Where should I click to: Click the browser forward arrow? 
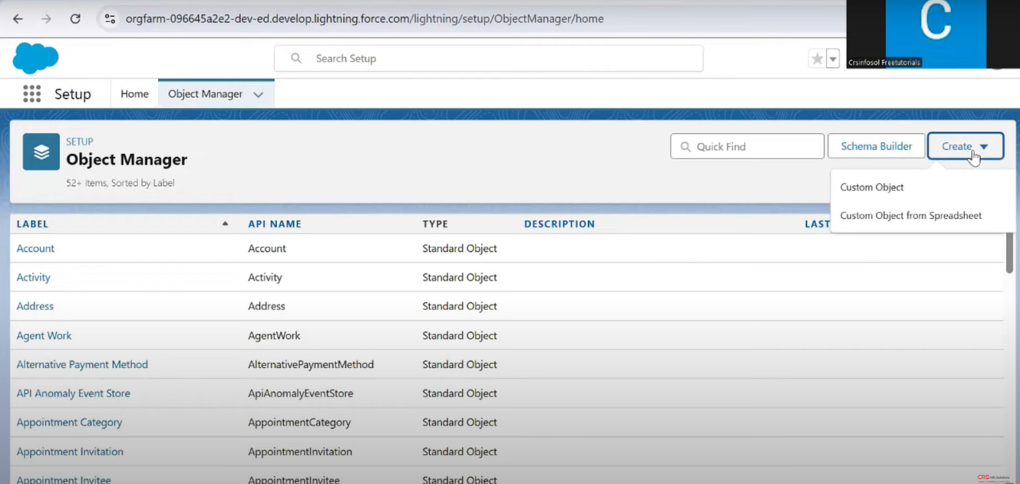(x=47, y=19)
